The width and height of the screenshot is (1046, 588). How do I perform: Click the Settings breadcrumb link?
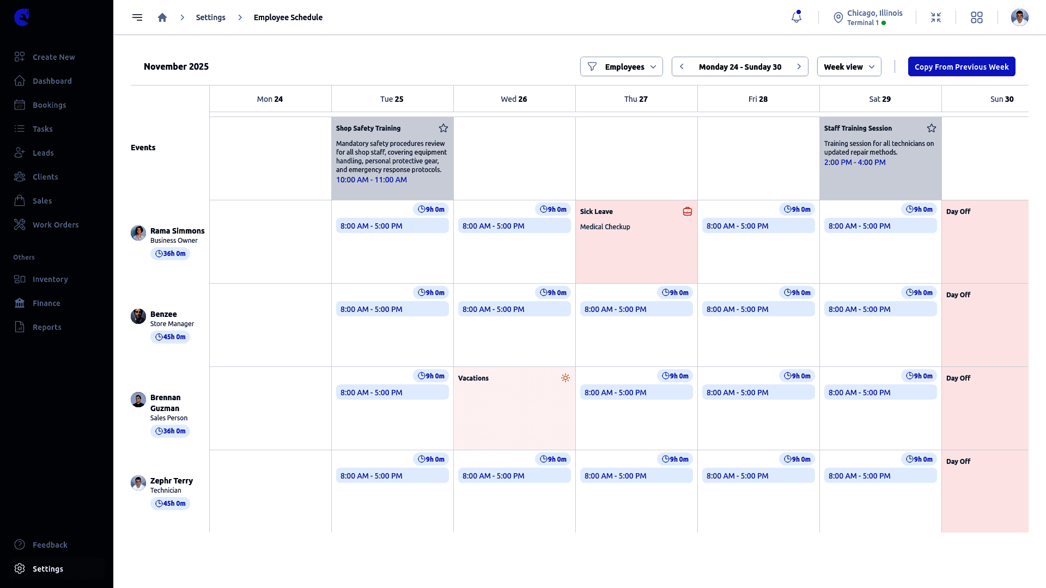[210, 17]
